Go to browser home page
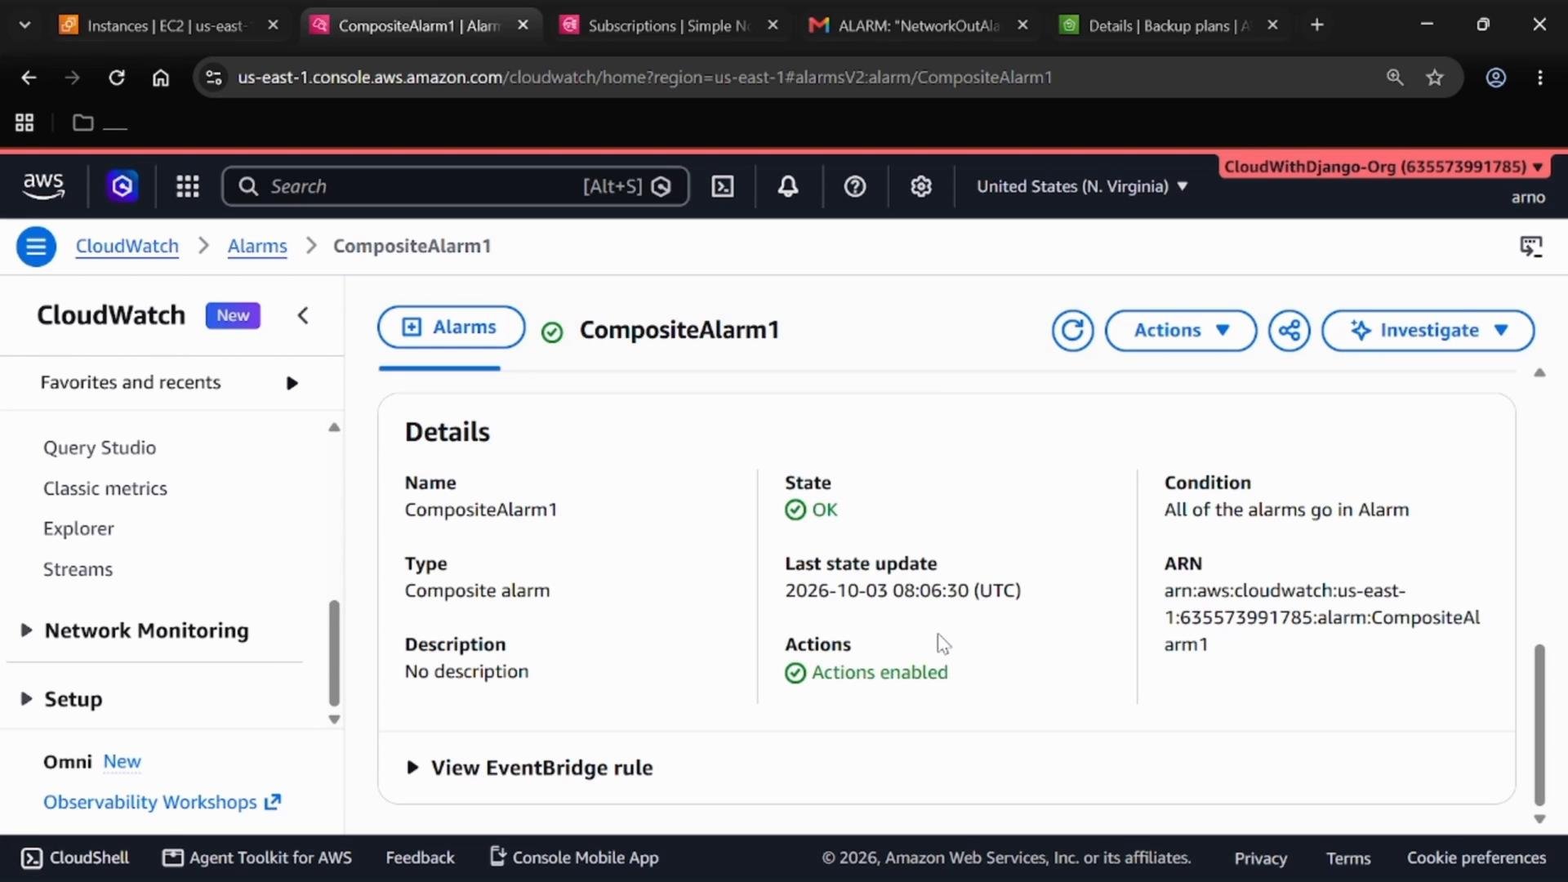Image resolution: width=1568 pixels, height=882 pixels. pyautogui.click(x=161, y=78)
